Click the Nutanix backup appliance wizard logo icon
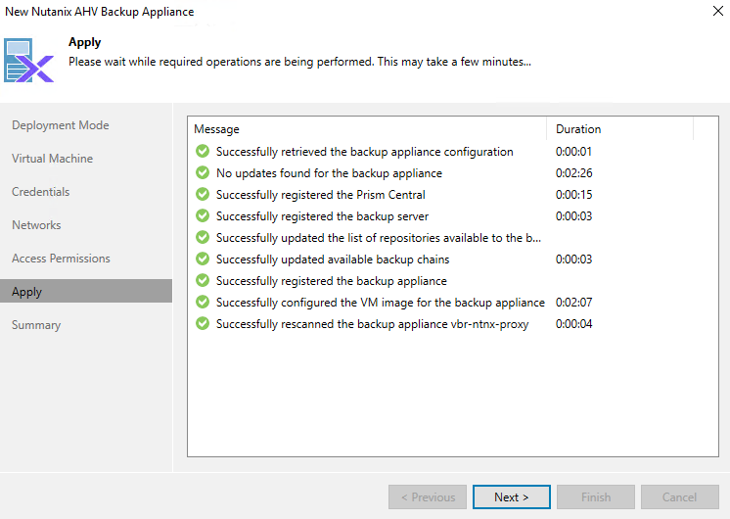This screenshot has width=730, height=519. 28,61
